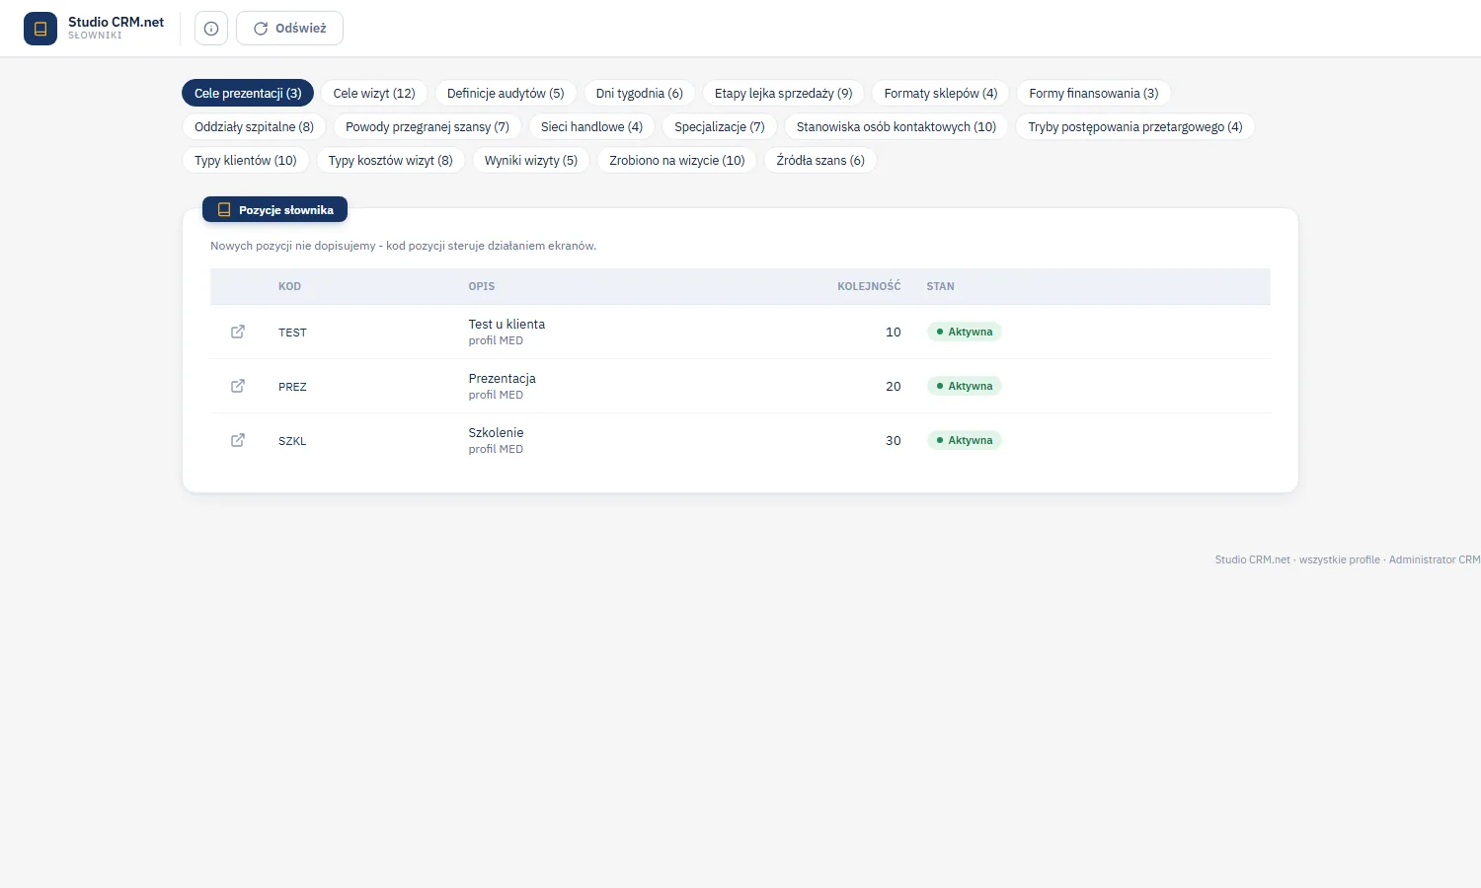
Task: Click the footer 'Studio CRM.net · wszystkie profile' text
Action: tap(1297, 559)
